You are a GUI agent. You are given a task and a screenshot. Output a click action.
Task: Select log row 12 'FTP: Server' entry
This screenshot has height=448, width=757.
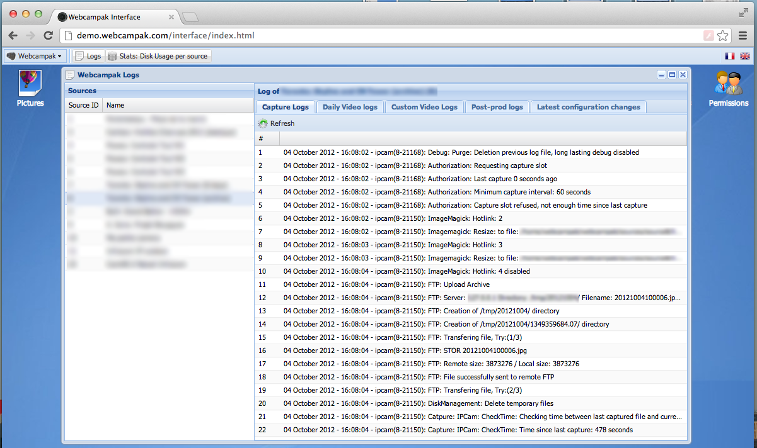[471, 298]
